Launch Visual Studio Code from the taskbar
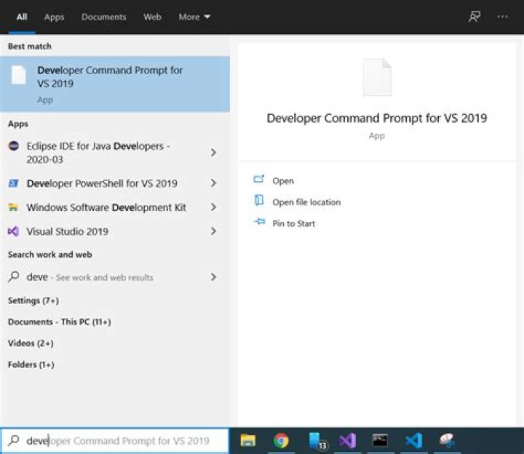Image resolution: width=524 pixels, height=454 pixels. pyautogui.click(x=413, y=440)
